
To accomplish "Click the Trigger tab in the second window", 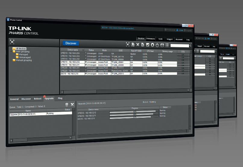I will [200, 46].
